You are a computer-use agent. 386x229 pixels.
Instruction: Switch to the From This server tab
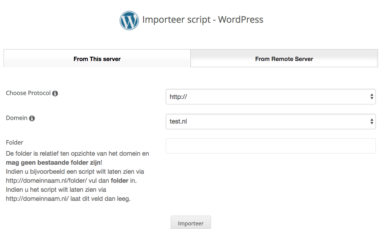tap(97, 59)
